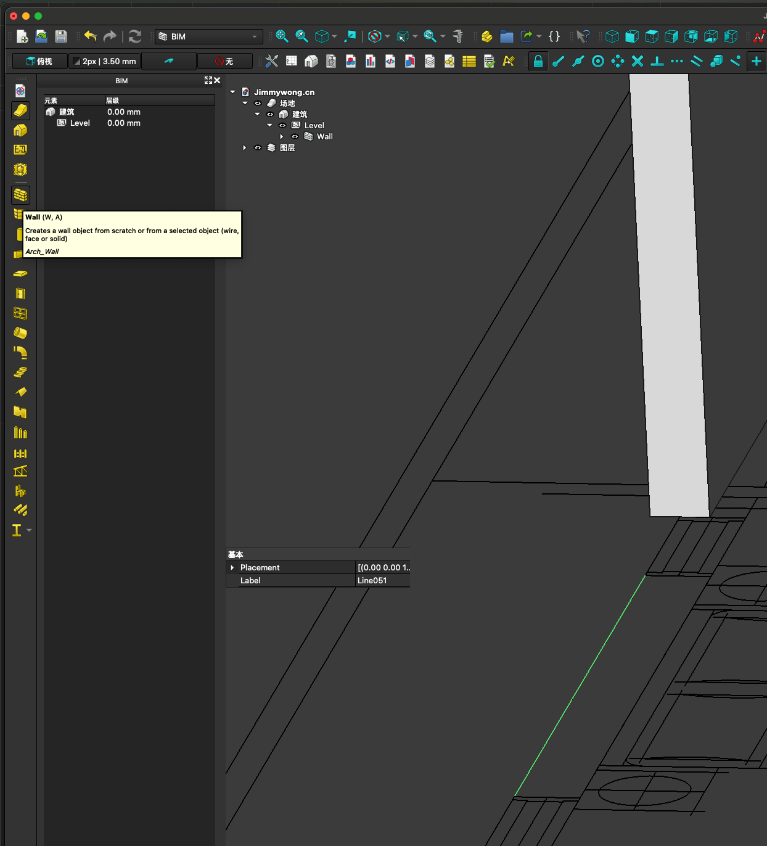Viewport: 767px width, 846px height.
Task: Click the Stairs tool icon
Action: (x=20, y=372)
